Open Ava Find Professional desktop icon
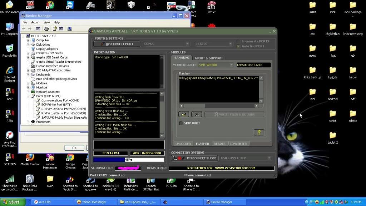 click(10, 139)
